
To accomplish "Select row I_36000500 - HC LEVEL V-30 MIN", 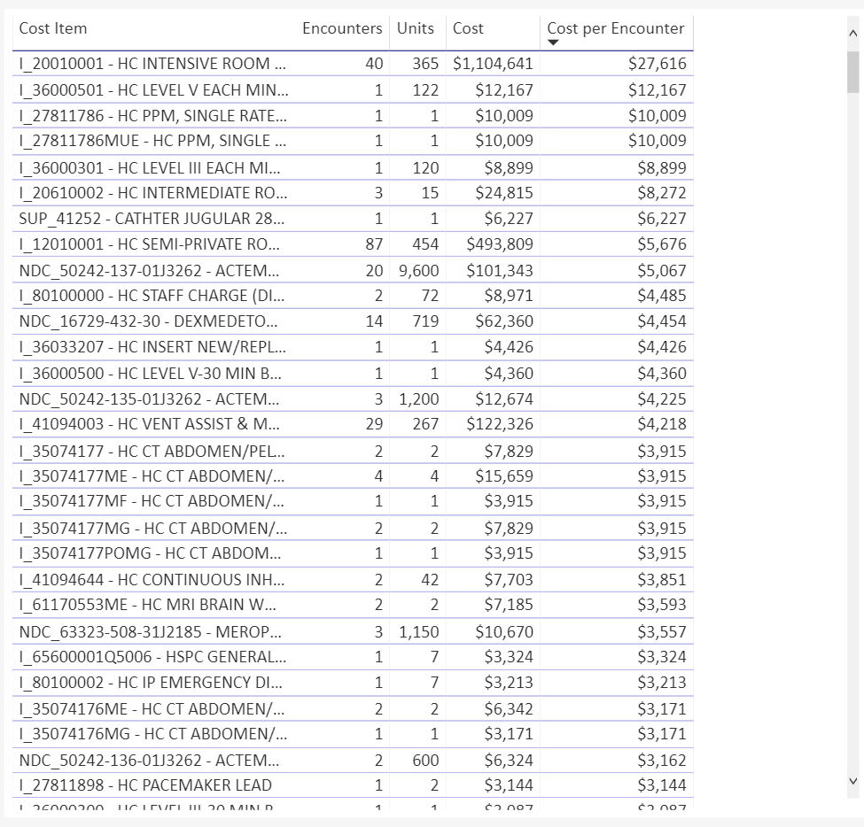I will click(353, 374).
